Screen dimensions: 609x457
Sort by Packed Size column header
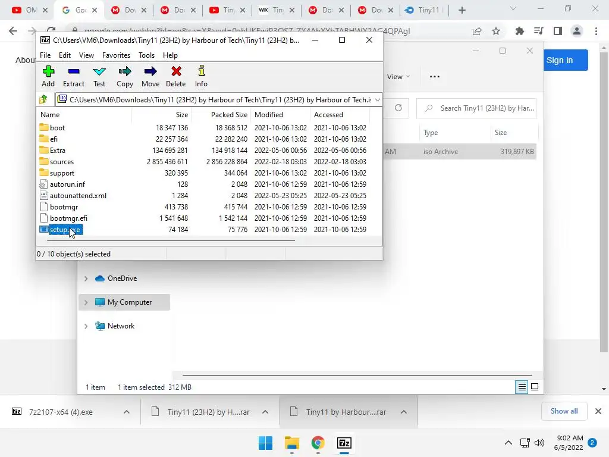pos(229,115)
